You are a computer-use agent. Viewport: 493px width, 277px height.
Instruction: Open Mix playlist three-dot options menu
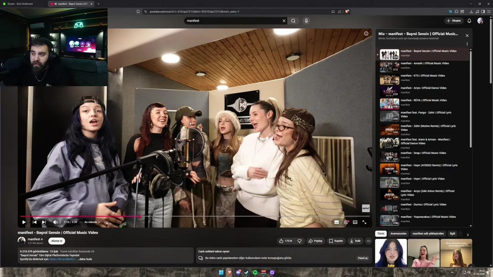467,44
